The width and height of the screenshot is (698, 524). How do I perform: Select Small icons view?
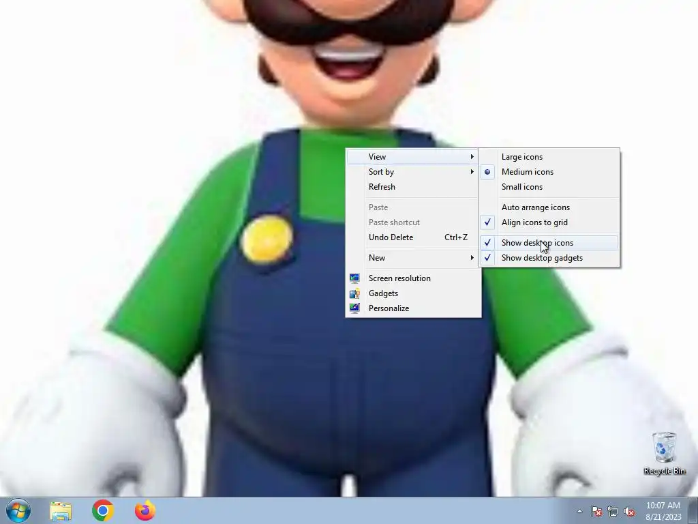pos(549,187)
